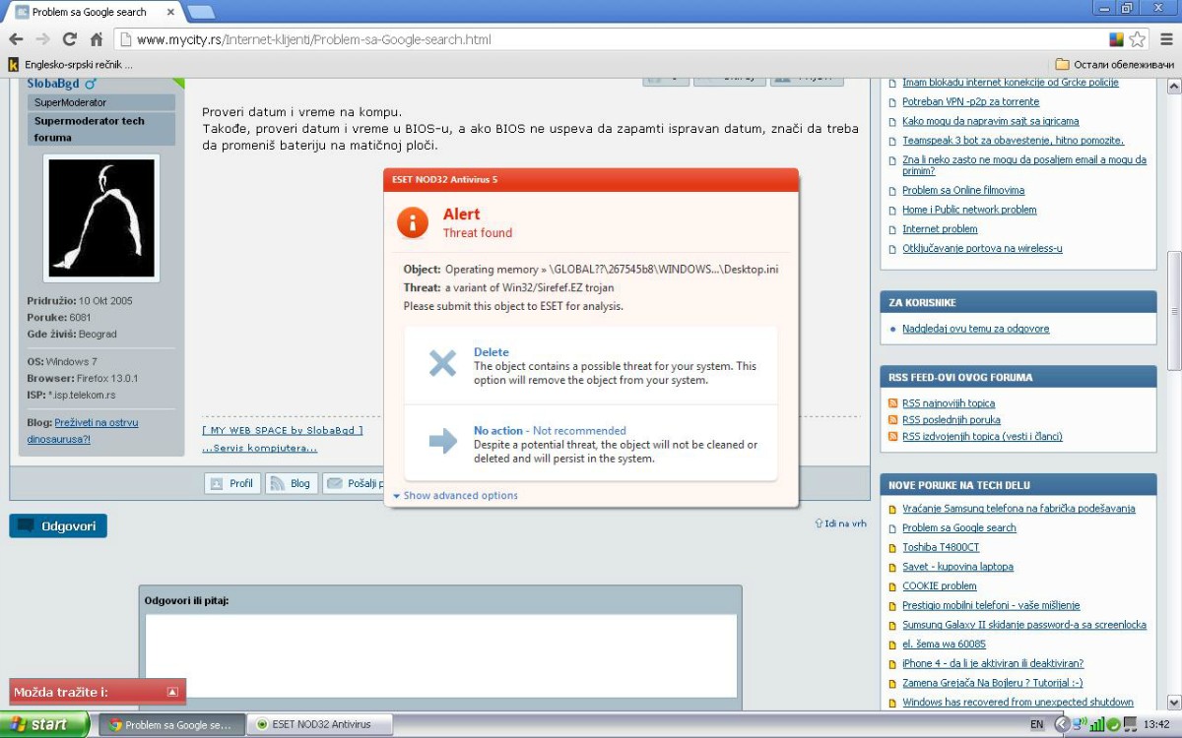Open Englesko-srpski rečnik bookmark

pyautogui.click(x=70, y=65)
